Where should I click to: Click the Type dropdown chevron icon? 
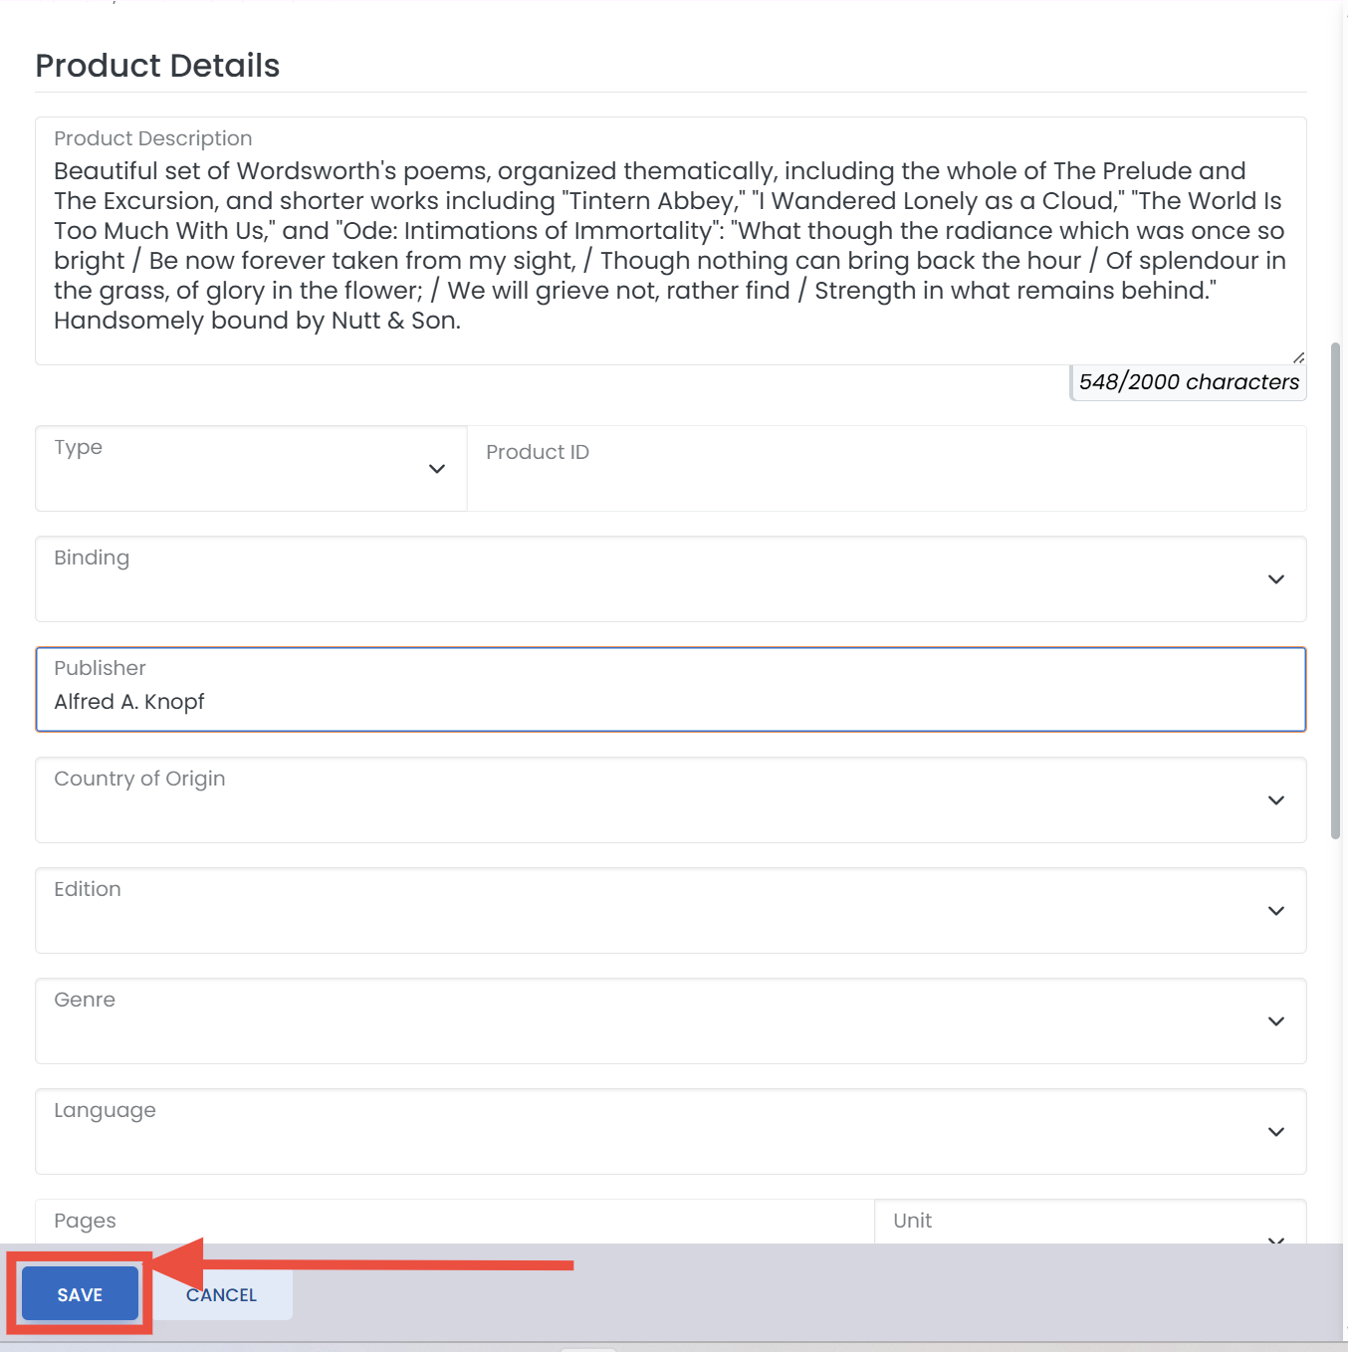[436, 469]
